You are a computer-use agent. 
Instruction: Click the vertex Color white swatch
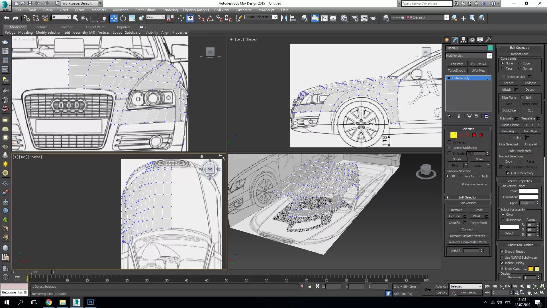[x=528, y=191]
